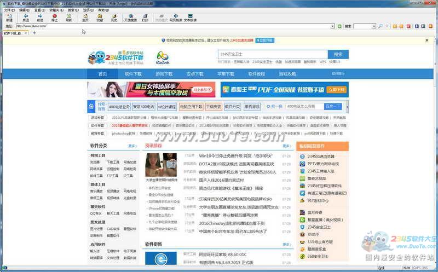Open the 查看 menu
Screen dimensions: 438x272
pos(39,10)
